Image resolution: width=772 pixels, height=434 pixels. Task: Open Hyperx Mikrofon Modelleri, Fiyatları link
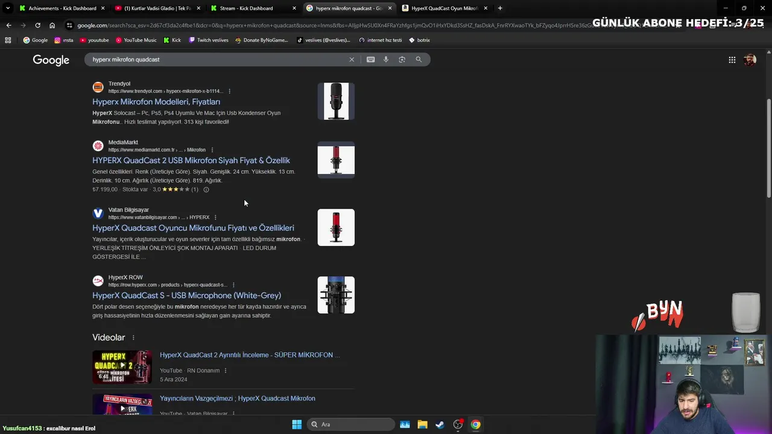(x=156, y=102)
